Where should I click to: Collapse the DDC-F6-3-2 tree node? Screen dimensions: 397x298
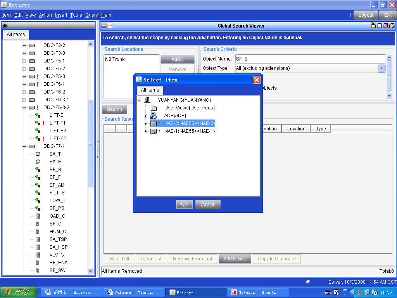coord(24,107)
